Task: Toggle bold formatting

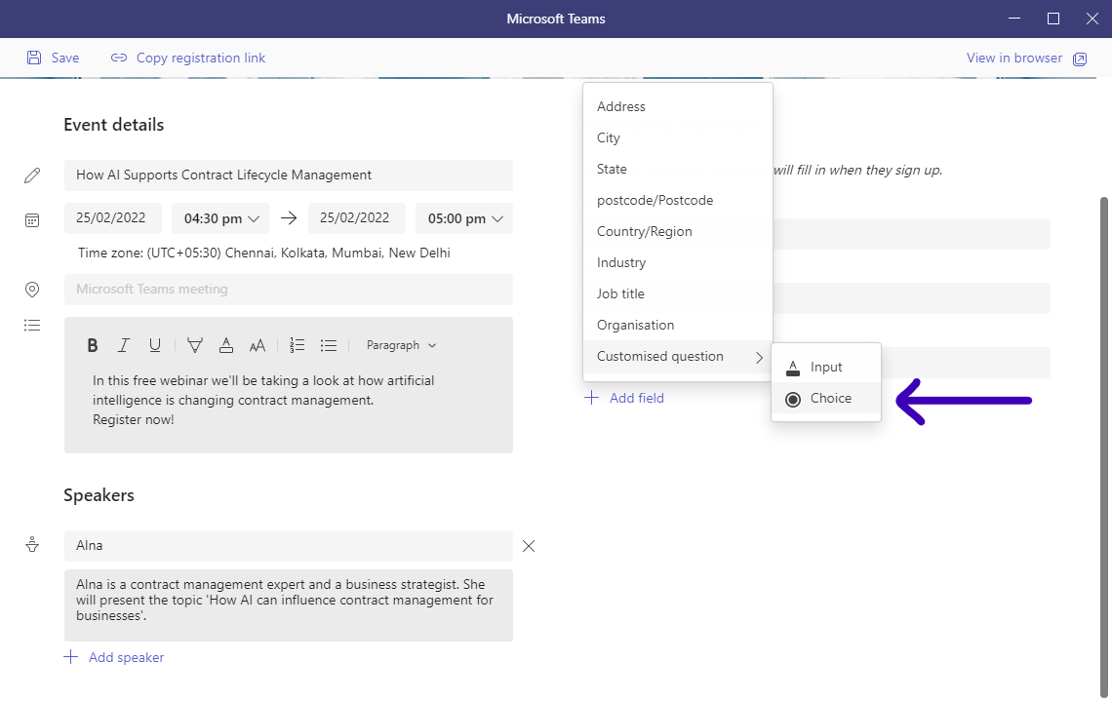Action: coord(93,344)
